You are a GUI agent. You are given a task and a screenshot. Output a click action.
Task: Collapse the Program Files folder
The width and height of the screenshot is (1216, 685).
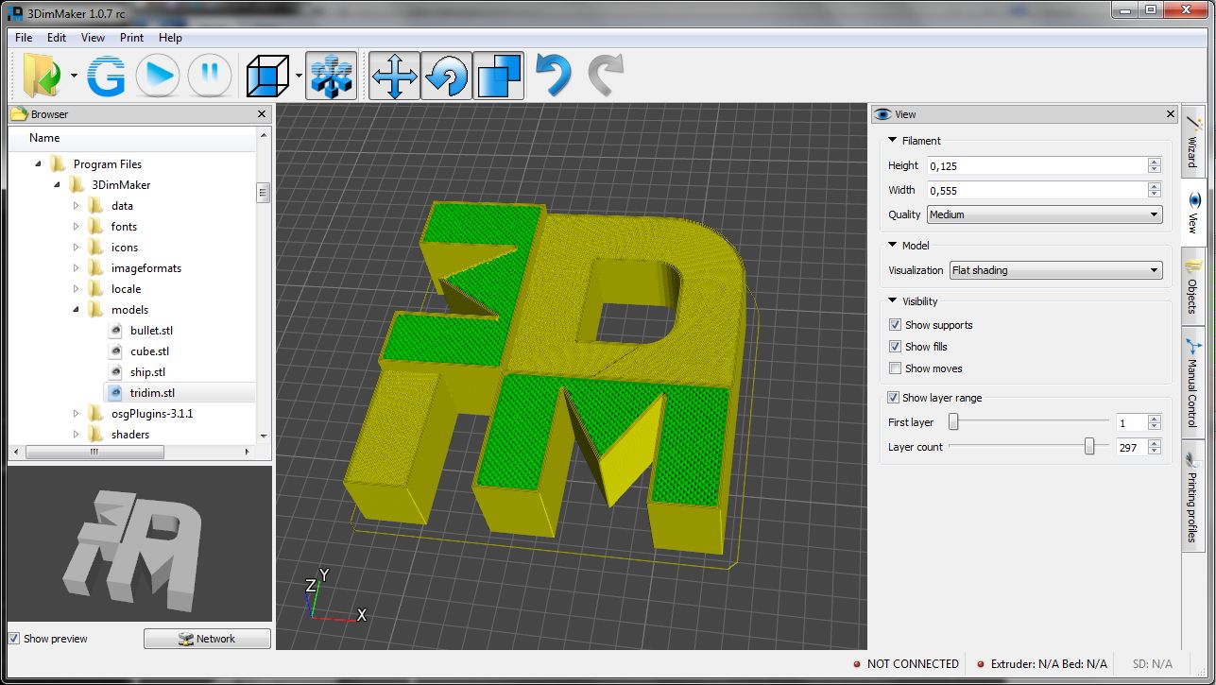tap(39, 163)
